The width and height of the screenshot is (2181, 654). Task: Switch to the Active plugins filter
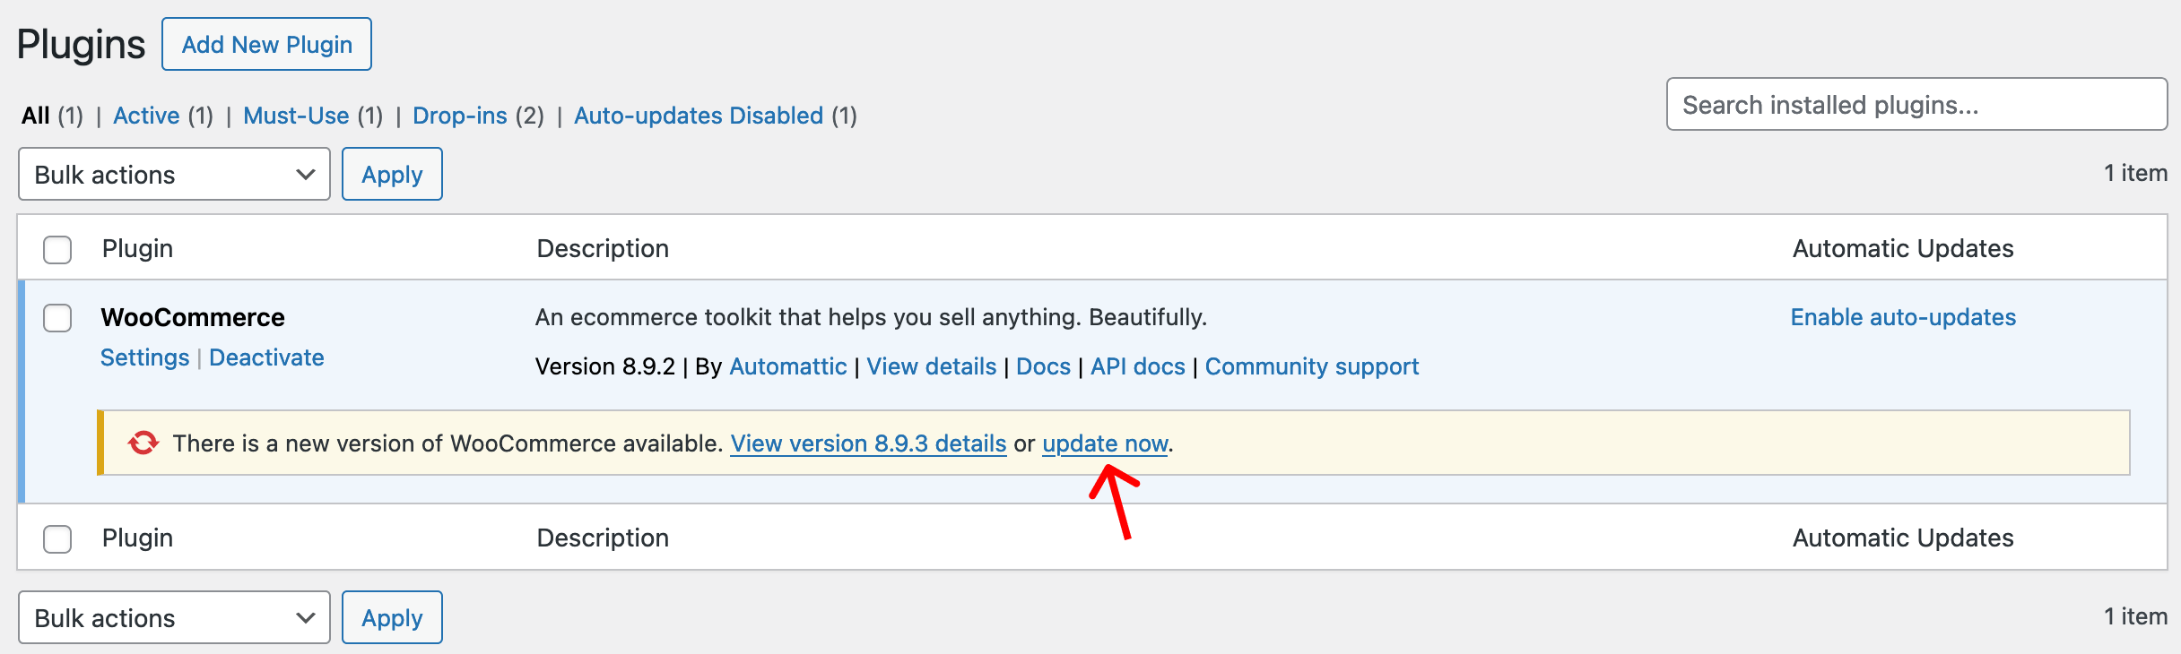pos(146,116)
